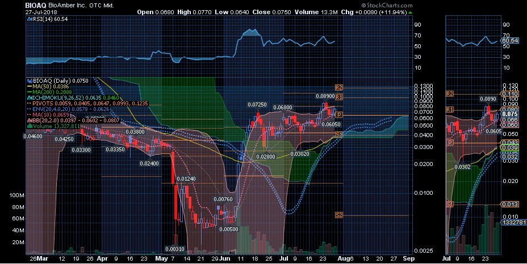The image size is (527, 264).
Task: Click the bold 0.075 last price tag
Action: coord(510,114)
